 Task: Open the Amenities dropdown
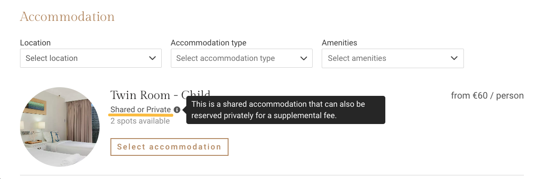[393, 58]
